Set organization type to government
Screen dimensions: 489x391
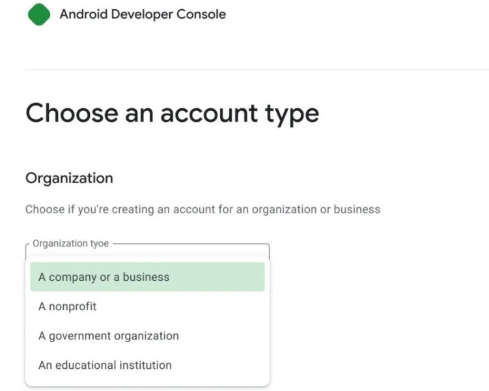tap(108, 336)
